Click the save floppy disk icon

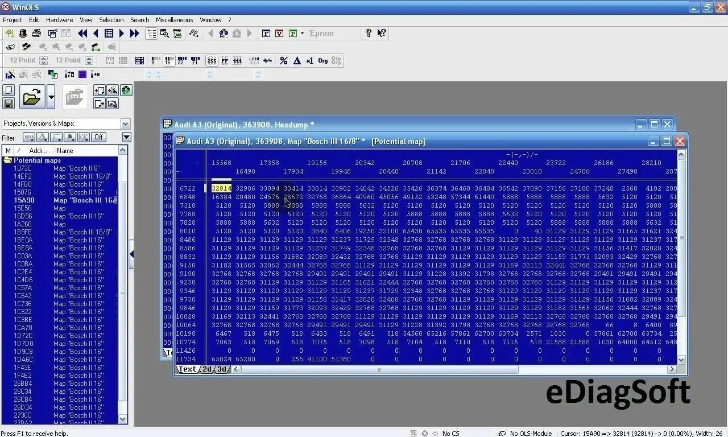pos(9,103)
